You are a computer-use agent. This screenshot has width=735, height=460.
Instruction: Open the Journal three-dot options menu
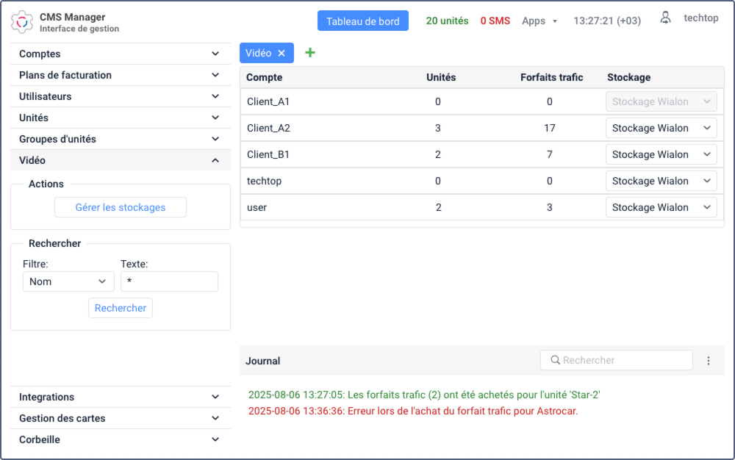709,361
